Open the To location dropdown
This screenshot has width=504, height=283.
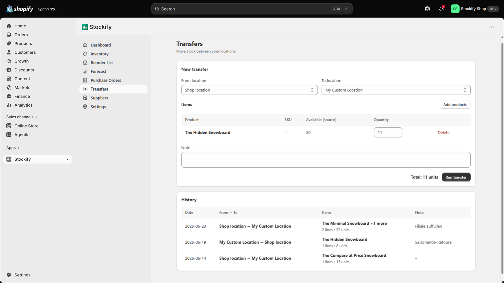pyautogui.click(x=396, y=90)
